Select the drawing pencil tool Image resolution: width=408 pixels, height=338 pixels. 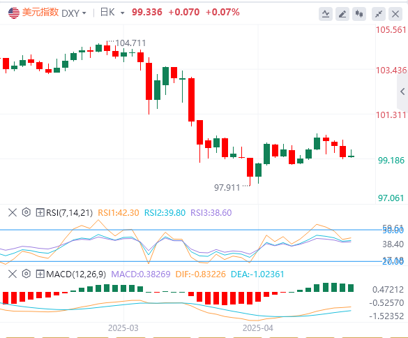(x=342, y=14)
